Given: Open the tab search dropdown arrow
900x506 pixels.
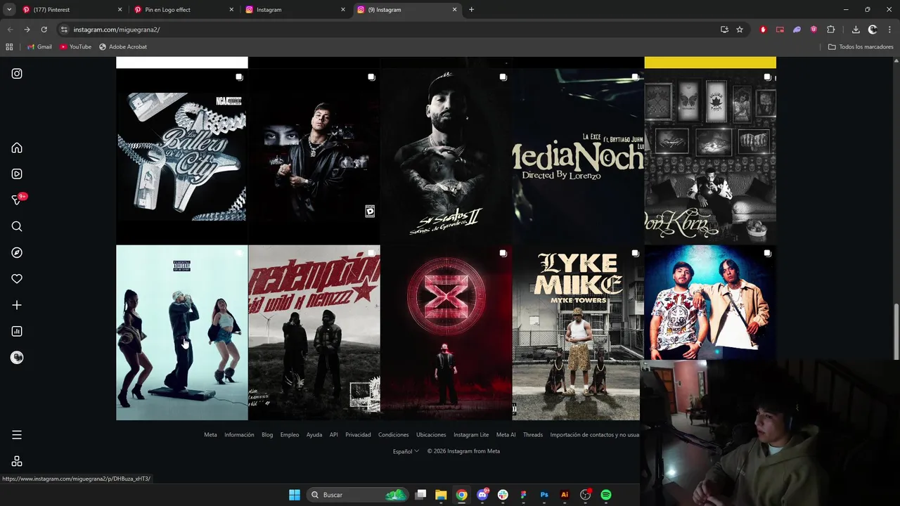Looking at the screenshot, I should coord(9,10).
